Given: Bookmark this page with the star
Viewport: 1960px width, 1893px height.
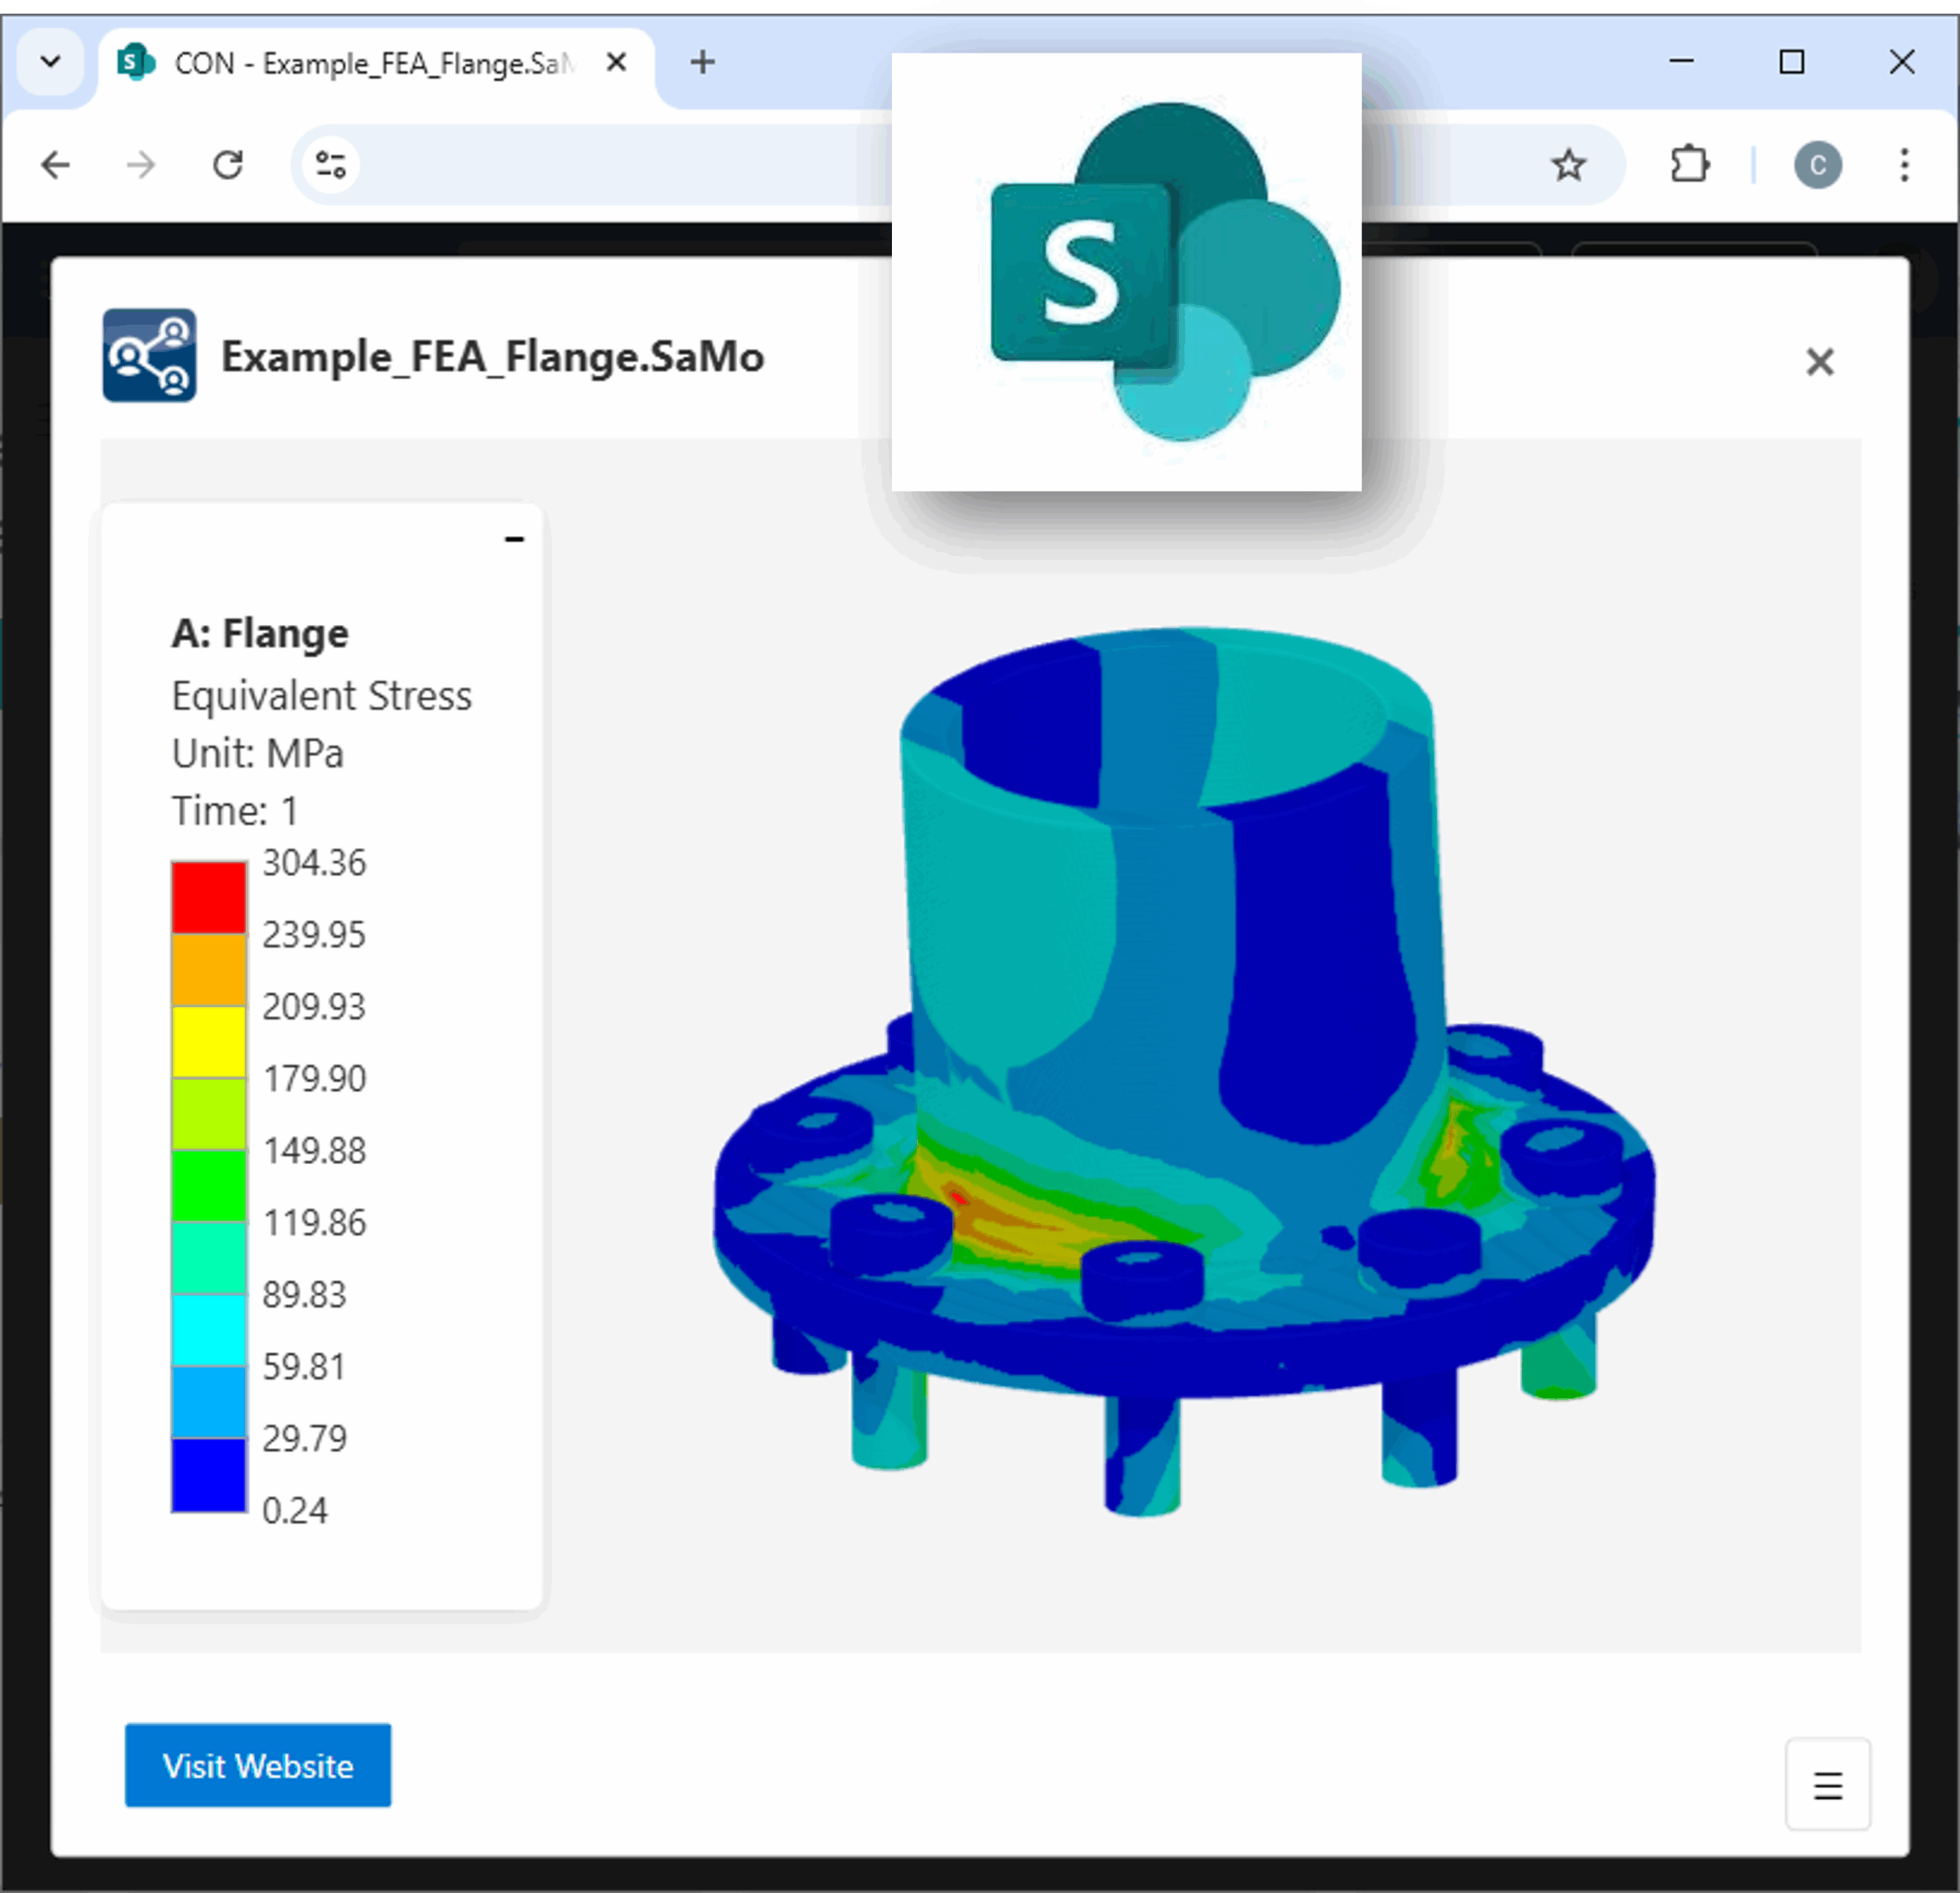Looking at the screenshot, I should click(x=1568, y=165).
